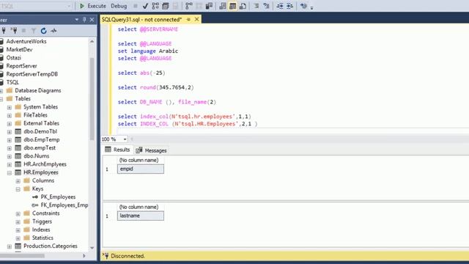Select the SQLQuery31.sql tab
This screenshot has width=469, height=264.
click(141, 20)
